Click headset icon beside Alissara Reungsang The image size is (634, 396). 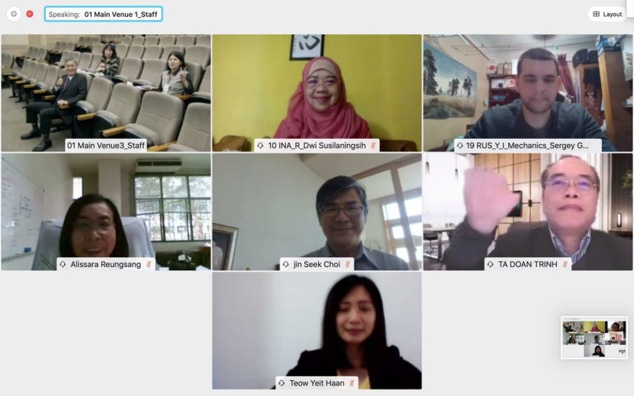63,264
